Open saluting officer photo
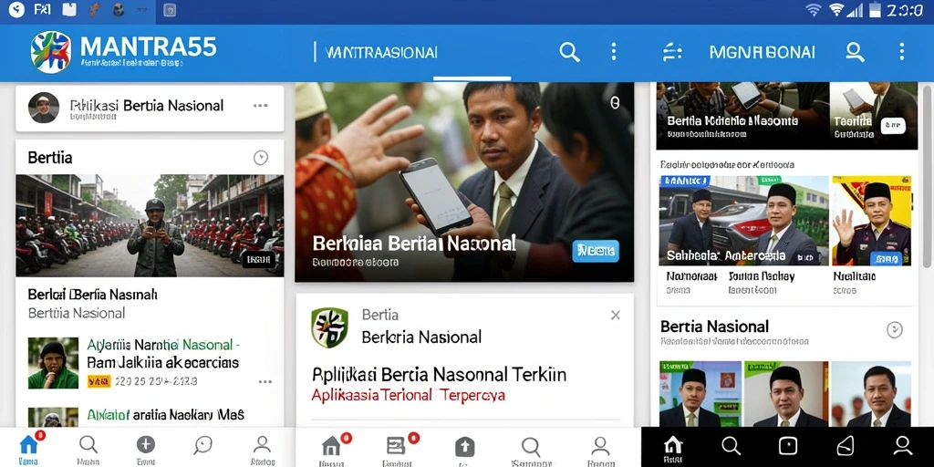This screenshot has width=934, height=467. click(x=871, y=221)
